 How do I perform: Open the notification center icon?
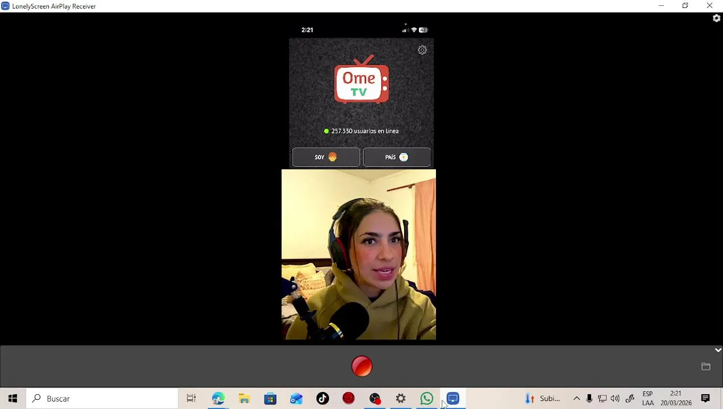pyautogui.click(x=705, y=399)
